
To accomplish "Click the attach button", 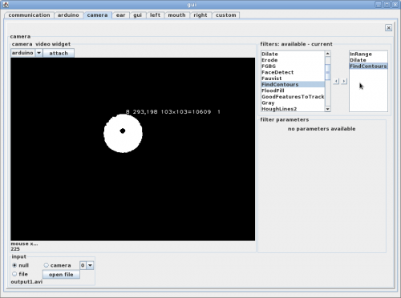I will pos(59,53).
